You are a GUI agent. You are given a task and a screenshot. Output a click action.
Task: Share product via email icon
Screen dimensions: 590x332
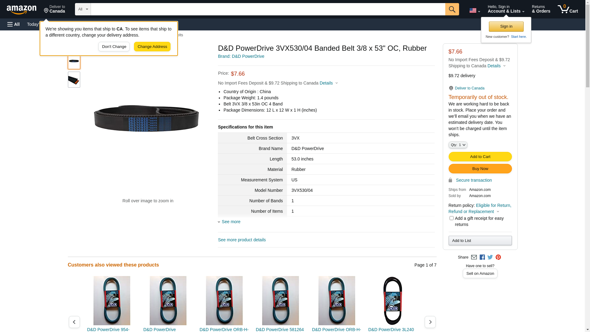[x=474, y=257]
